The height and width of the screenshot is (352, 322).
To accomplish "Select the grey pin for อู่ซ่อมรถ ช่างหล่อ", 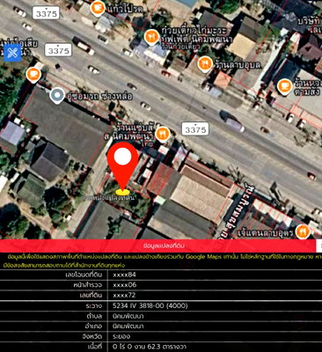I will tap(57, 96).
